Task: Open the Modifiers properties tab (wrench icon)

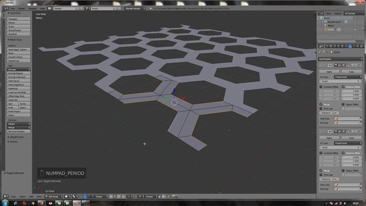Action: tap(350, 46)
